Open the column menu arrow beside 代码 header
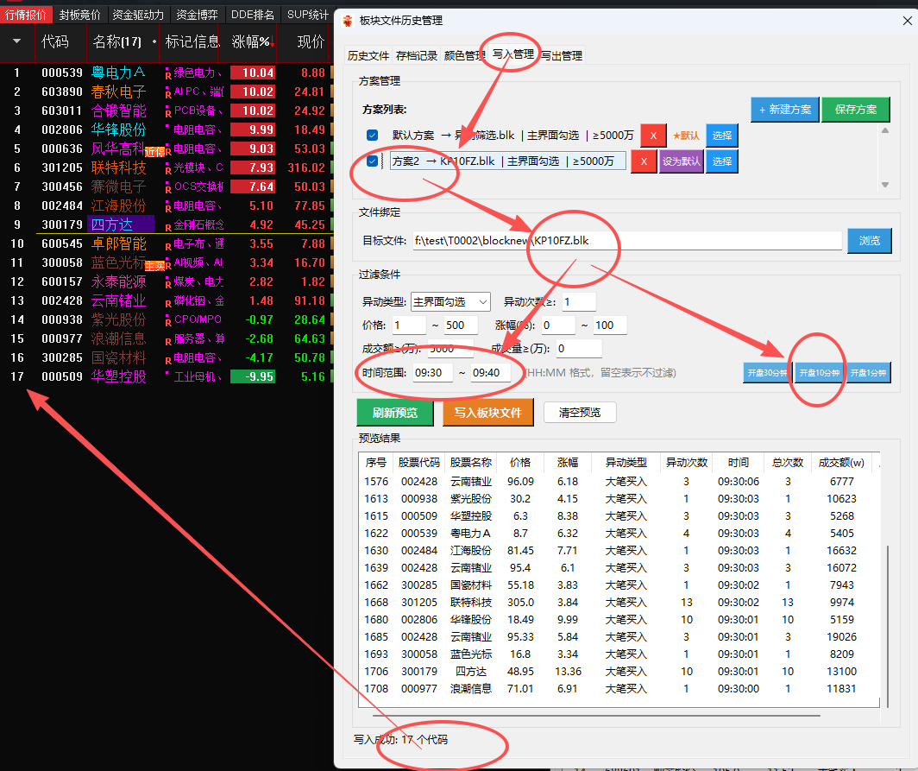The height and width of the screenshot is (771, 918). 16,41
